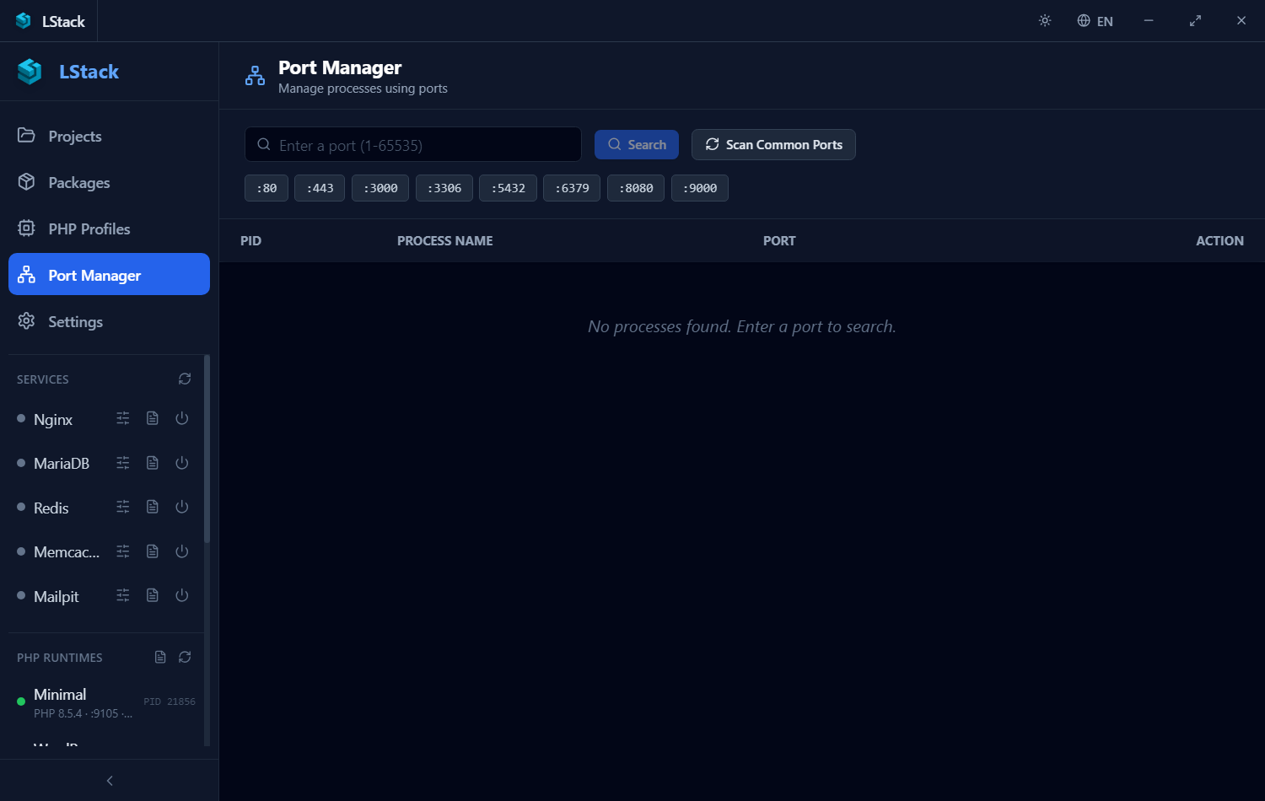The height and width of the screenshot is (801, 1265).
Task: Pick the :80 port chip
Action: [266, 188]
